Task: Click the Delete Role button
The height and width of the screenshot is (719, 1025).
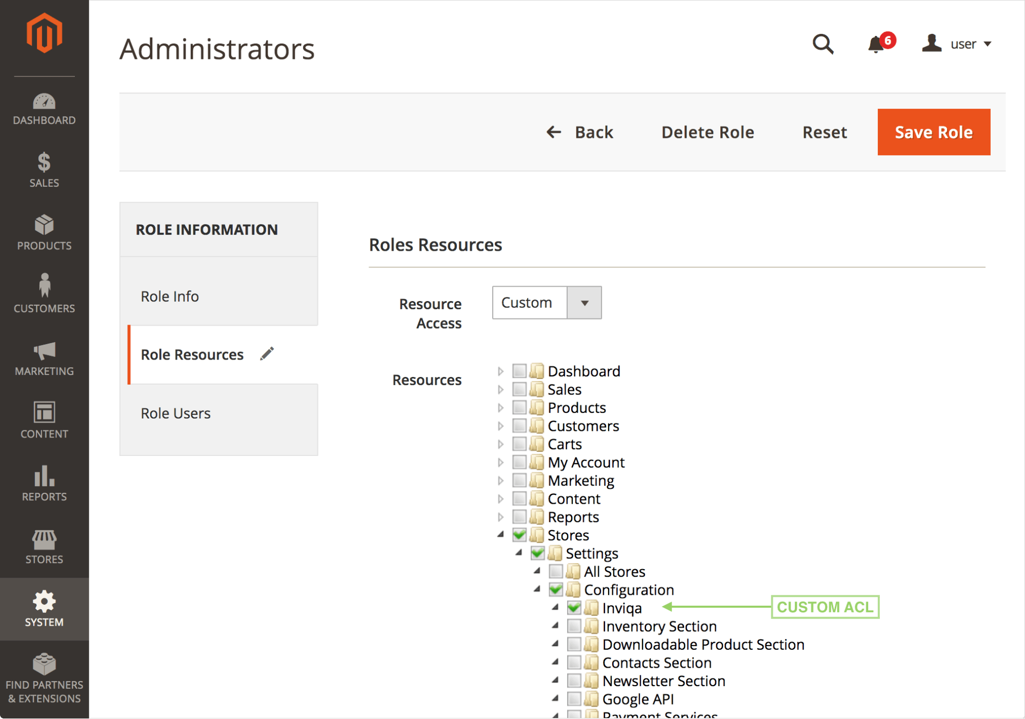Action: point(707,132)
